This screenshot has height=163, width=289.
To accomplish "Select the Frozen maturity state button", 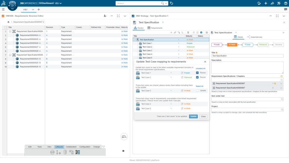I will [247, 45].
